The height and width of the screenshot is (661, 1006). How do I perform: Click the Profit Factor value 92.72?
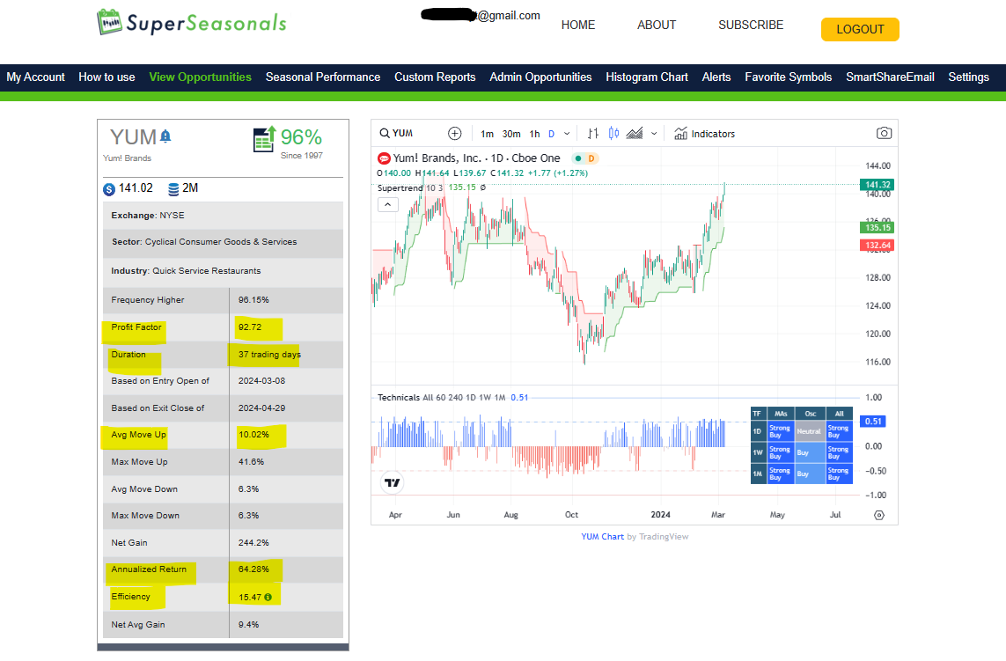[250, 327]
